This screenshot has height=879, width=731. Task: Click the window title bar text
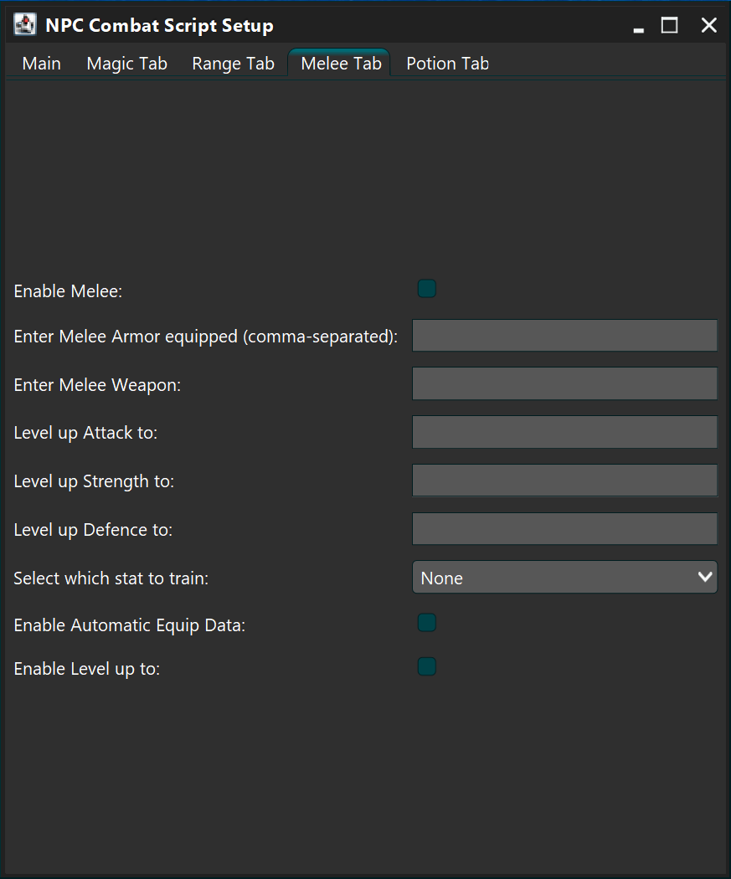[159, 26]
